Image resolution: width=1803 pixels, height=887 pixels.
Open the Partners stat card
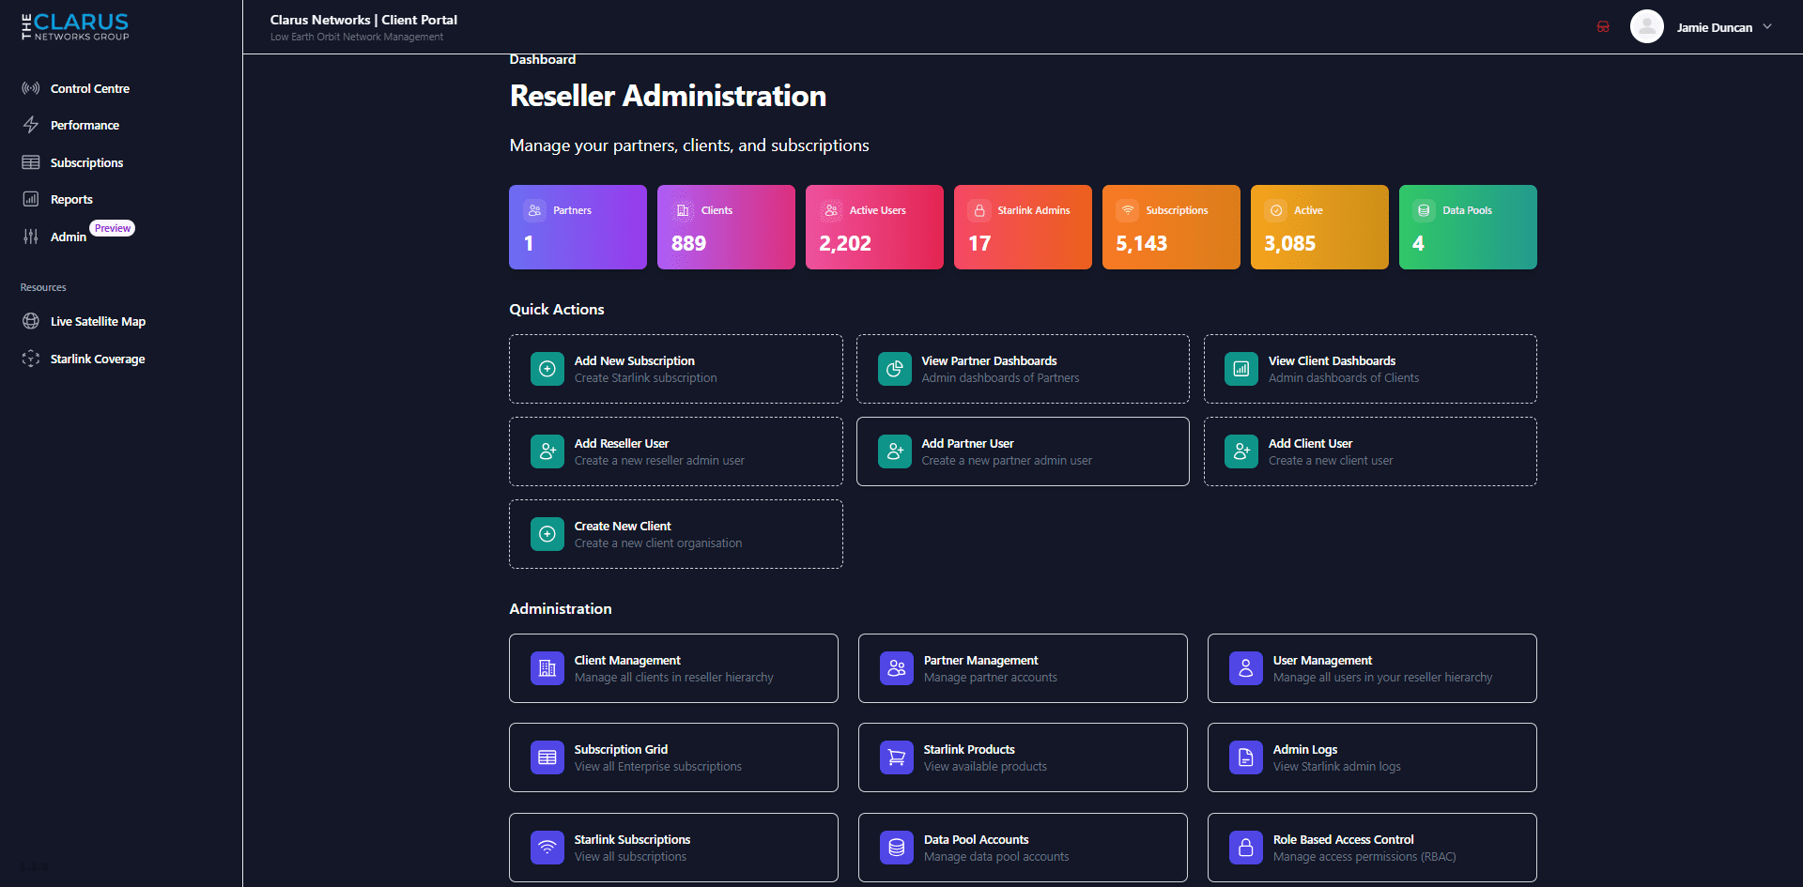pos(578,227)
